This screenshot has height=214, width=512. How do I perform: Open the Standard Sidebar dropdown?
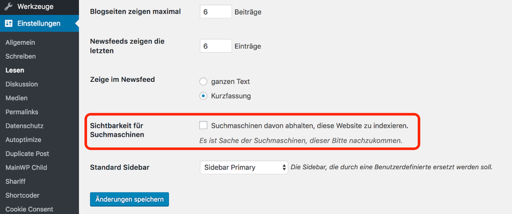(x=244, y=167)
